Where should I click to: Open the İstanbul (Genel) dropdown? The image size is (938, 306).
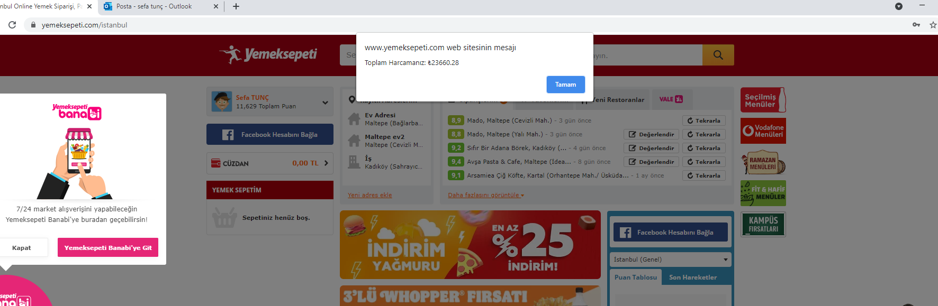pos(671,259)
